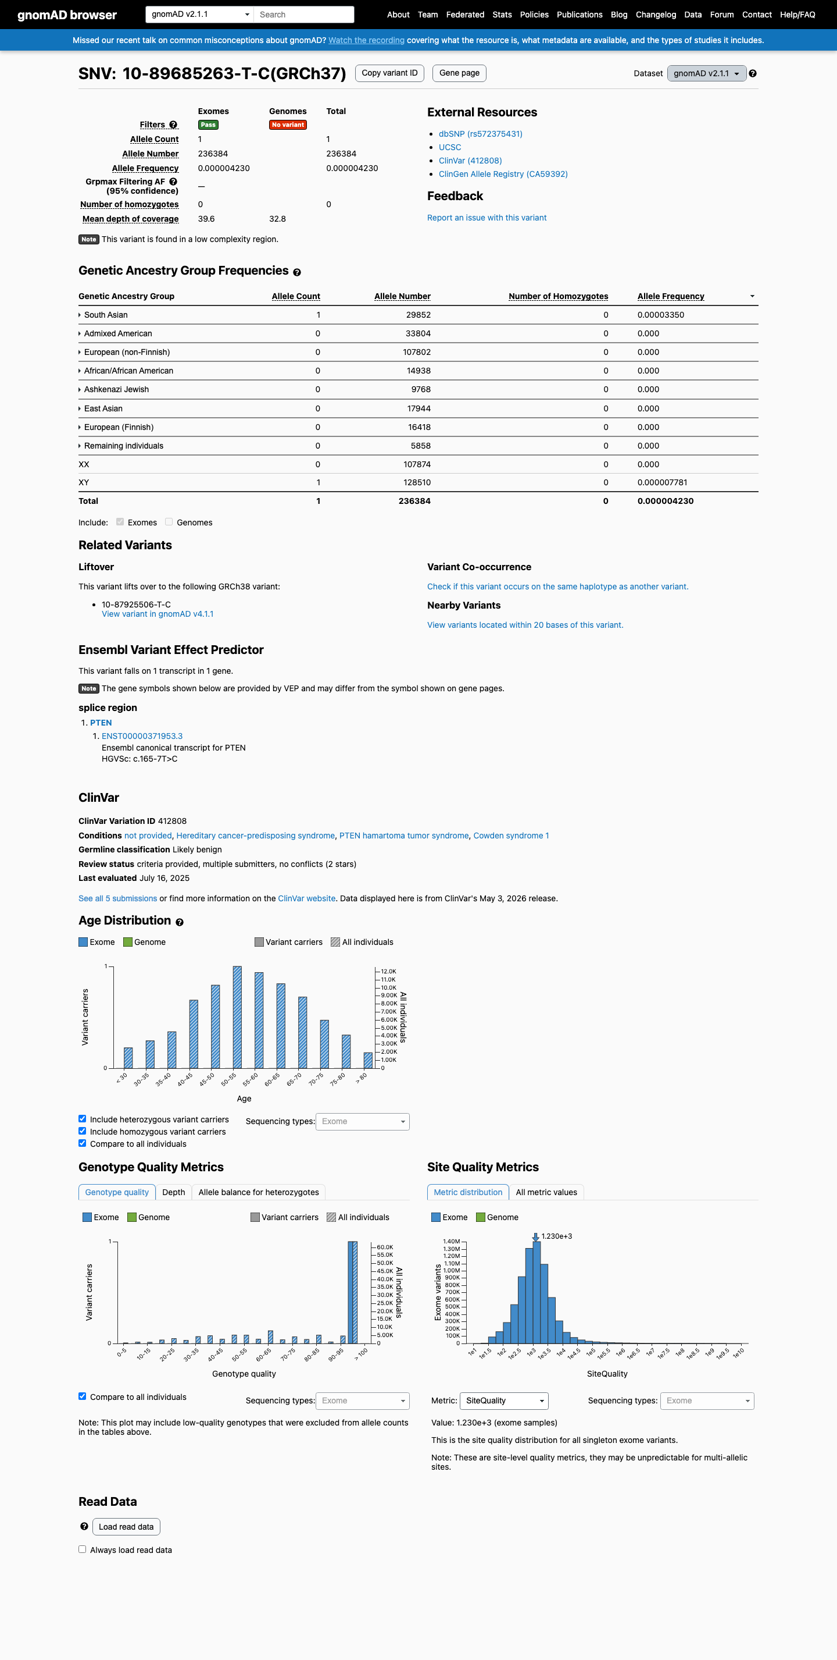
Task: Open Genotype Quality Sequencing types dropdown
Action: coord(363,1400)
